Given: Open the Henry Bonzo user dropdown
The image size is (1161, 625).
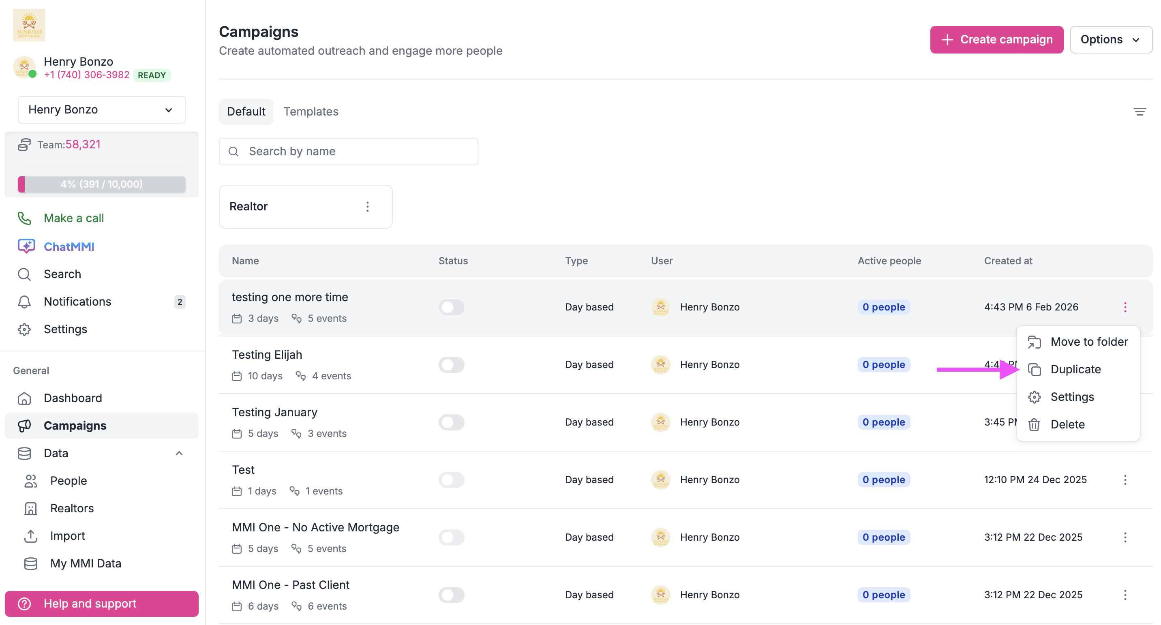Looking at the screenshot, I should 101,109.
